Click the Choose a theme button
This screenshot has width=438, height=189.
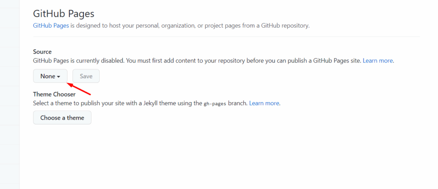pyautogui.click(x=62, y=117)
